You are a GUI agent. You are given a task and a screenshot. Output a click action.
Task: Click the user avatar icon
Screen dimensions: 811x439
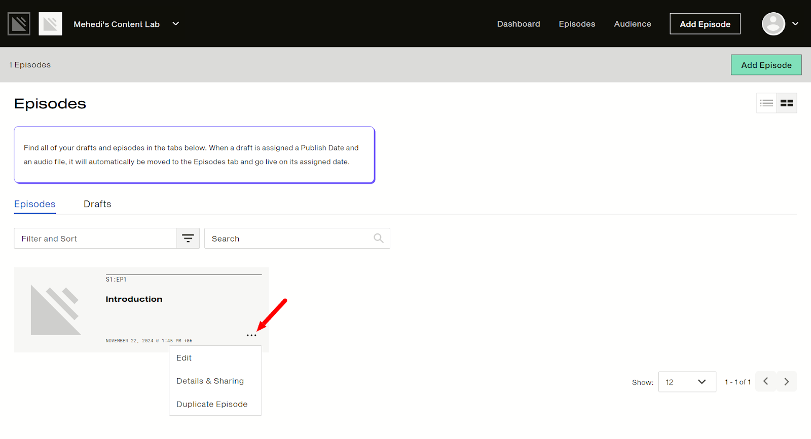click(x=773, y=24)
